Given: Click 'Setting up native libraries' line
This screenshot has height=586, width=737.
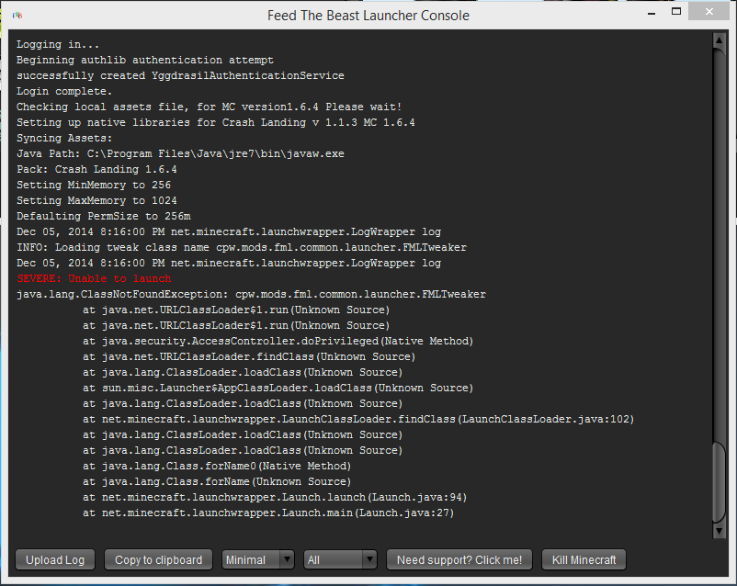Looking at the screenshot, I should click(x=216, y=122).
